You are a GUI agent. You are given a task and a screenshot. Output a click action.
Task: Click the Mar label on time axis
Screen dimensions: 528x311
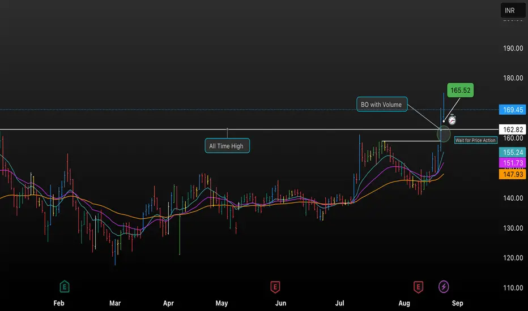tap(115, 303)
